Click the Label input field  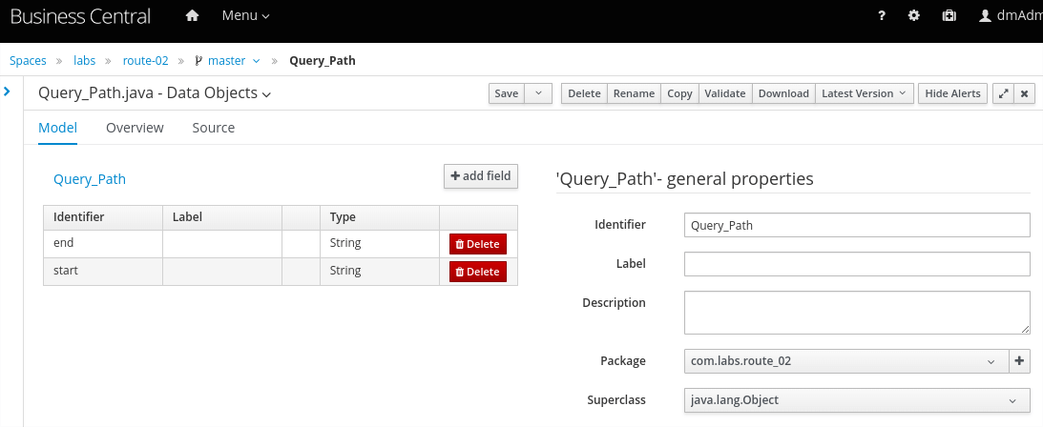tap(857, 264)
